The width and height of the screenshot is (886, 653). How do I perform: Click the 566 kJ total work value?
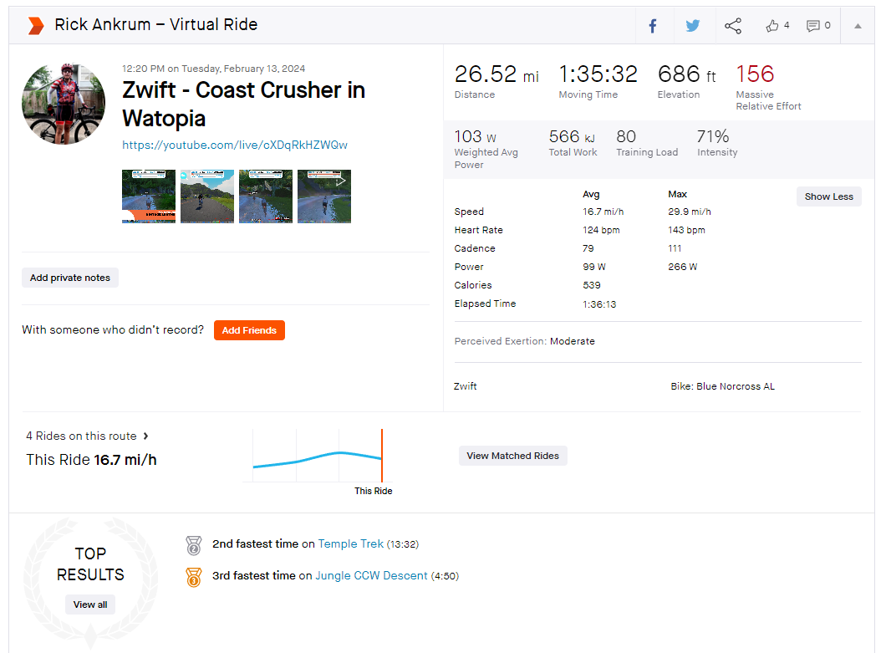point(572,137)
